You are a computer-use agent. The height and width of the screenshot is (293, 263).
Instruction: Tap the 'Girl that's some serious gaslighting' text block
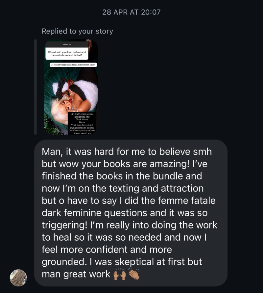82,123
